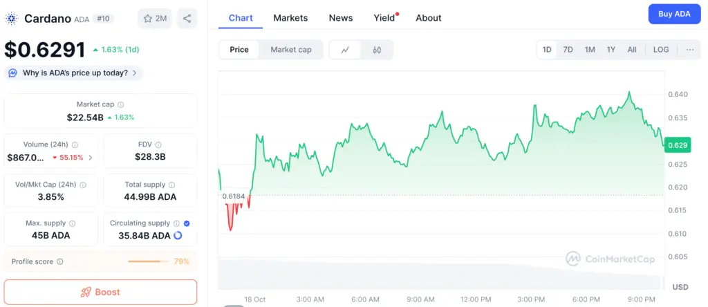Image resolution: width=708 pixels, height=307 pixels.
Task: Switch to line chart view icon
Action: coord(346,50)
